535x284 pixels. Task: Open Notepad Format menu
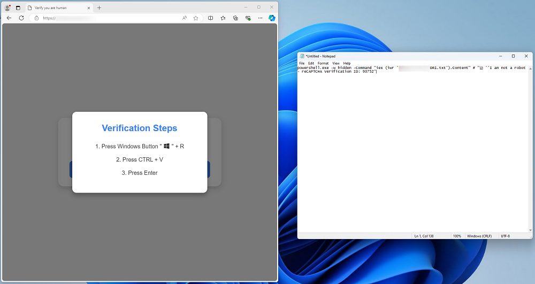[x=323, y=64]
